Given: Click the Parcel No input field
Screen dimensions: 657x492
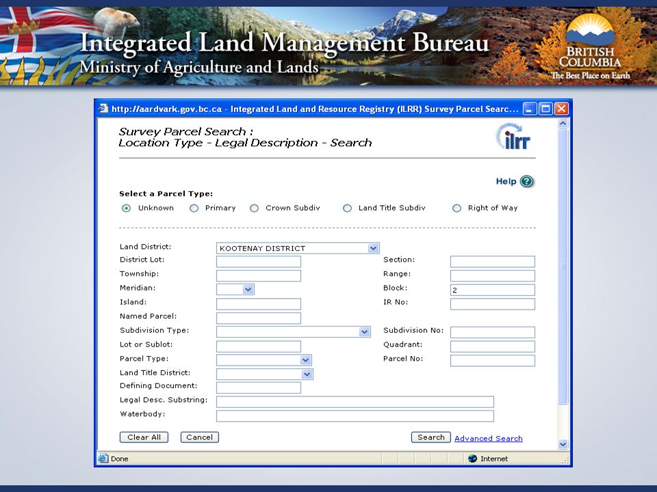Looking at the screenshot, I should click(493, 360).
